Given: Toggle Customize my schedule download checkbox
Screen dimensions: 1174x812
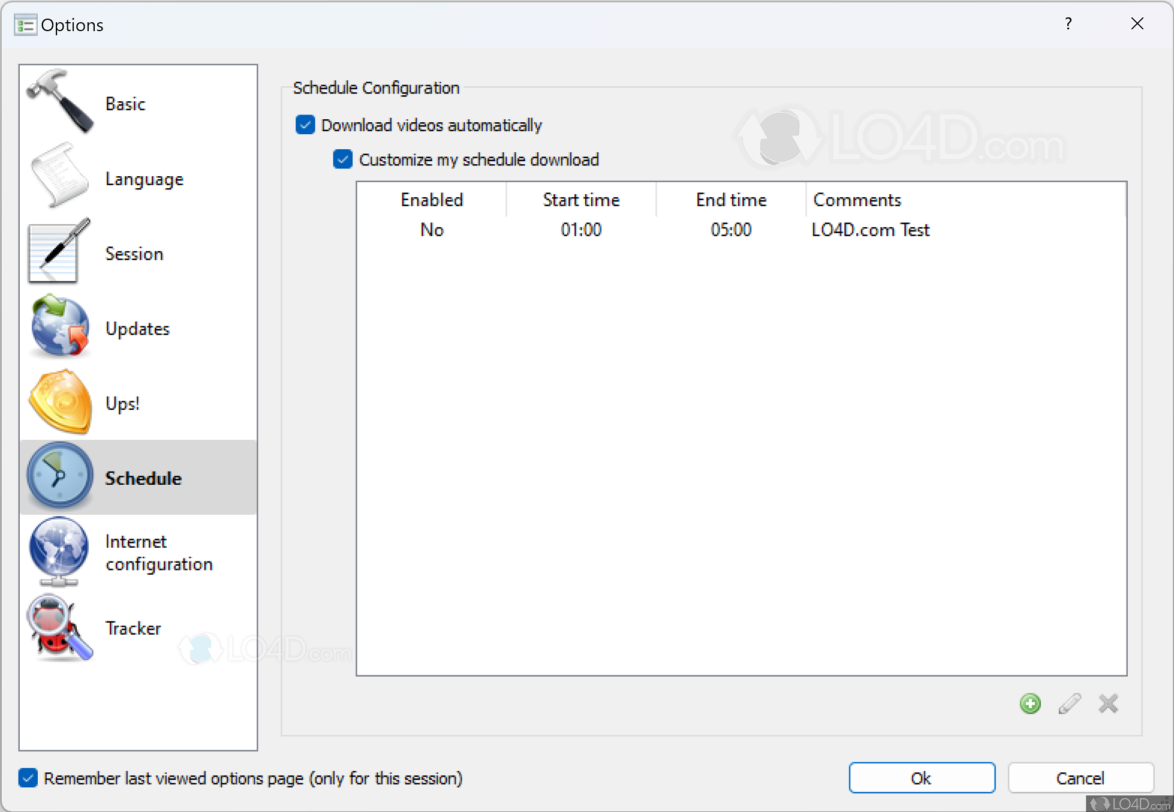Looking at the screenshot, I should (342, 159).
